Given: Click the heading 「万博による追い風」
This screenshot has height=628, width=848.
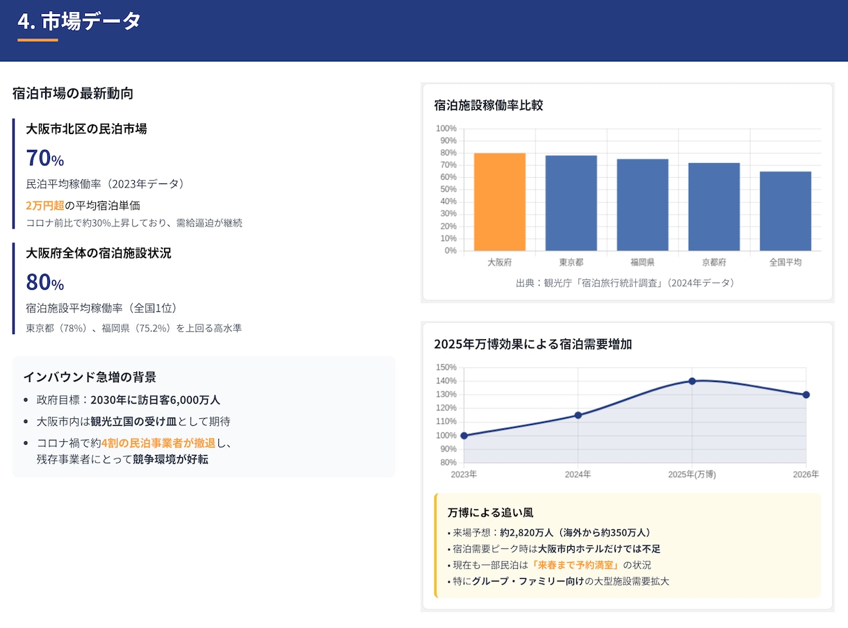Looking at the screenshot, I should tap(491, 513).
